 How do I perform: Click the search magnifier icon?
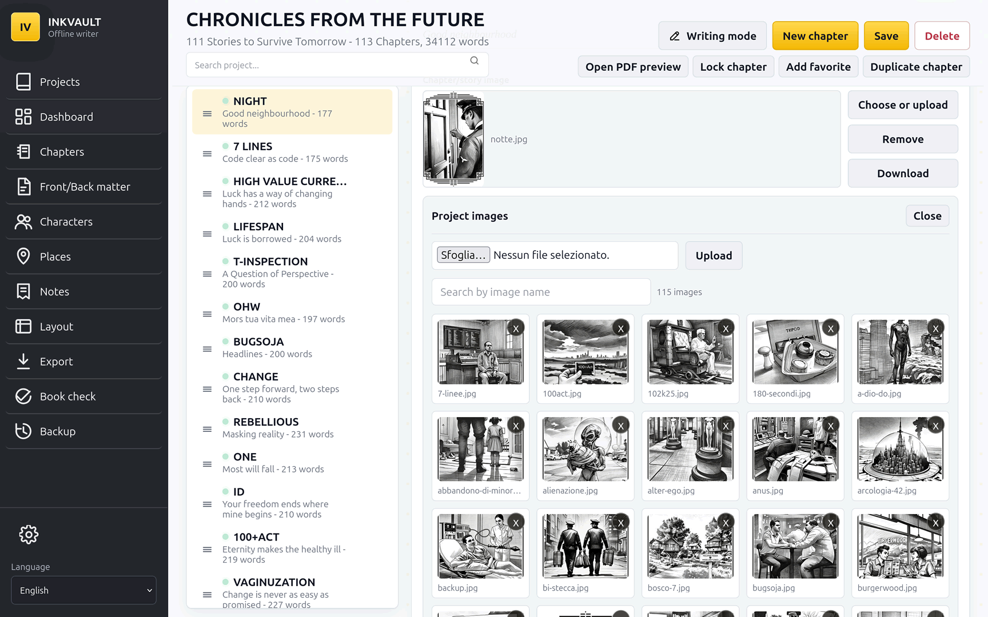click(x=475, y=61)
